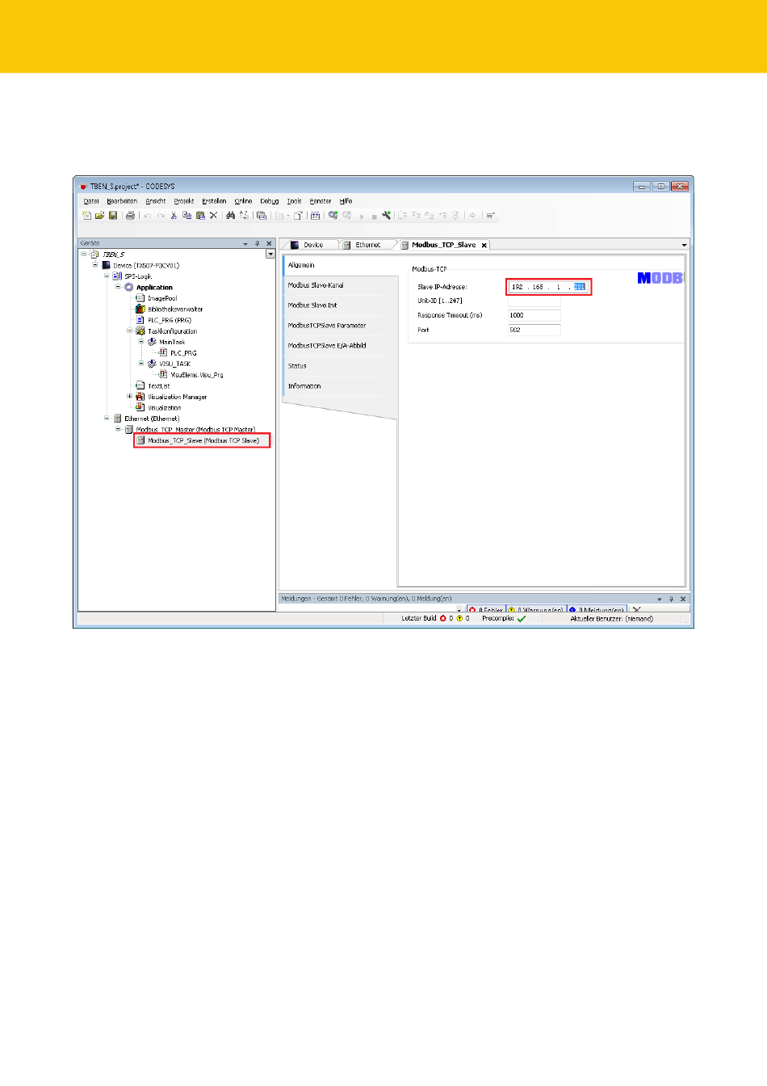Viewport: 767px width, 1086px height.
Task: Open the Modbus Slave-Kanal section
Action: click(x=316, y=285)
